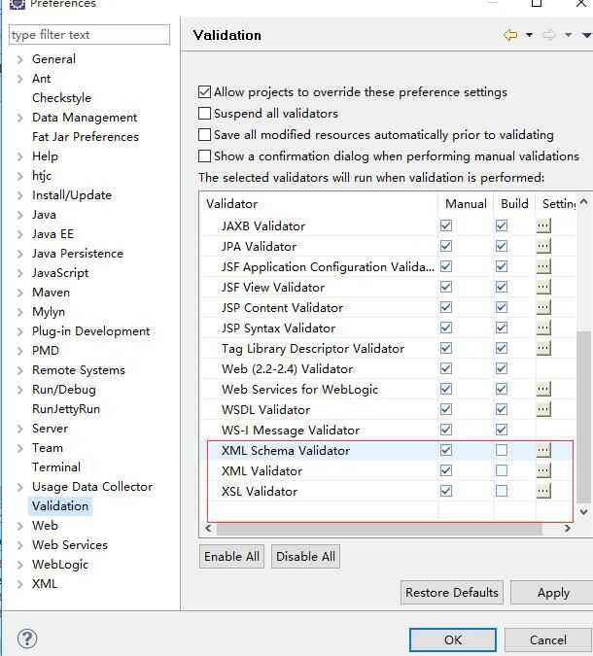Select Validation in the preferences tree
This screenshot has width=593, height=656.
click(60, 506)
